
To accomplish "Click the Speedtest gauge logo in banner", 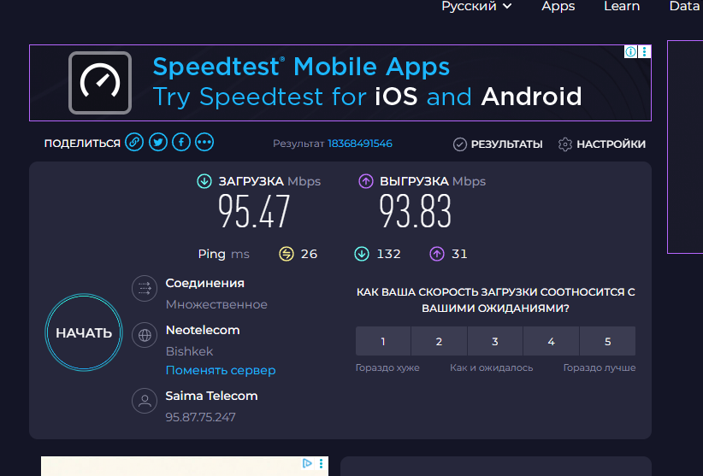I will [x=100, y=83].
